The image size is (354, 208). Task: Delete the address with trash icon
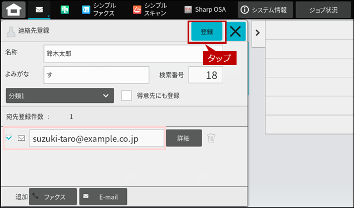[x=212, y=138]
